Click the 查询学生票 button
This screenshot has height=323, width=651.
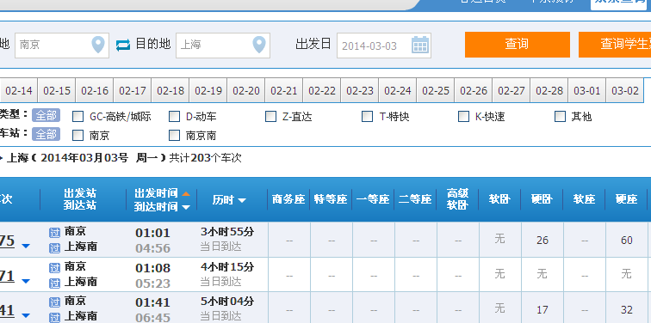tap(615, 45)
